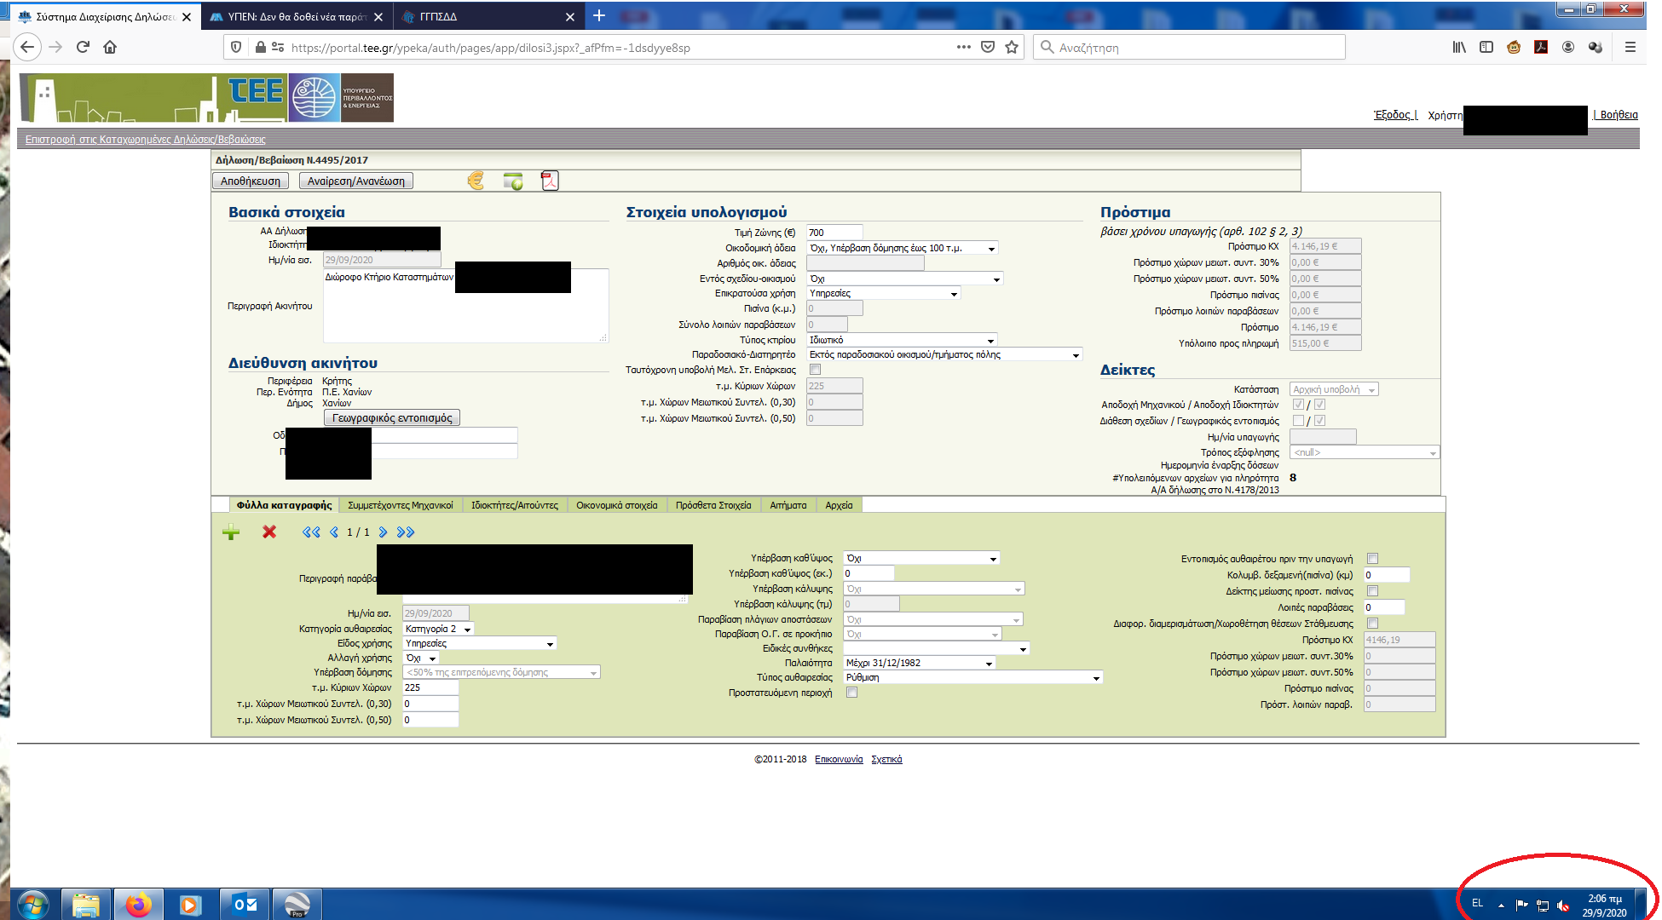The image size is (1662, 920).
Task: Click the green upload submission icon
Action: point(513,181)
